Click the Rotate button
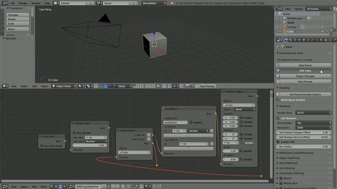Screen dimensions: 337x189 tap(17, 19)
